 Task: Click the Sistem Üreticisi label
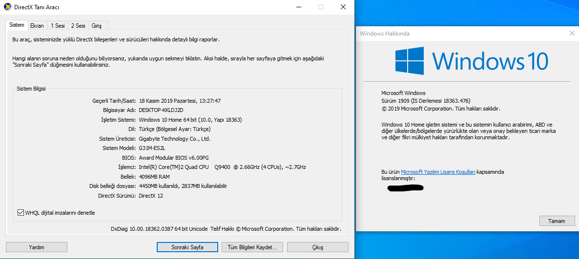coord(118,139)
